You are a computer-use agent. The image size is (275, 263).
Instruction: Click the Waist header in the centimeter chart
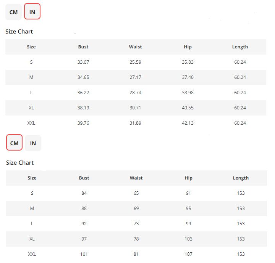tap(136, 178)
